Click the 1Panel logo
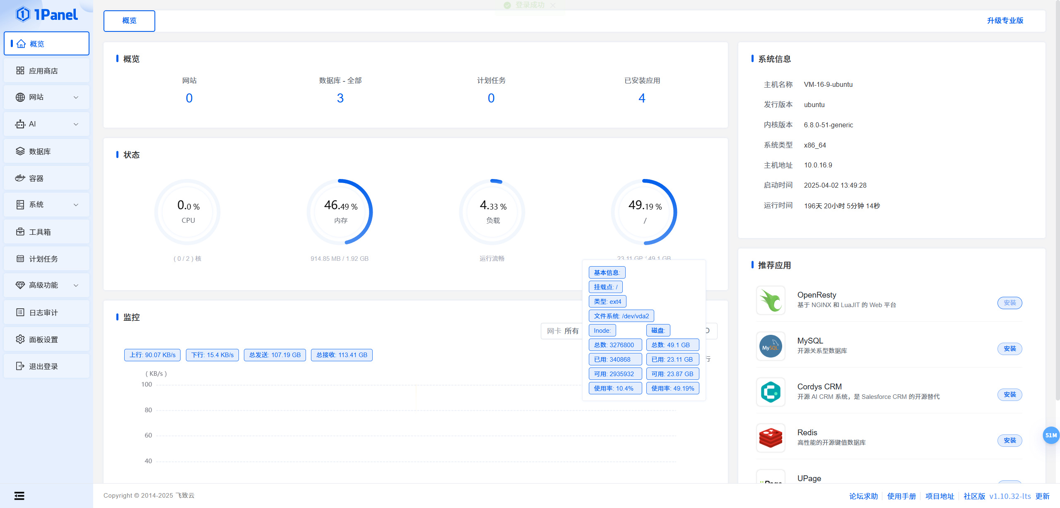 tap(46, 15)
